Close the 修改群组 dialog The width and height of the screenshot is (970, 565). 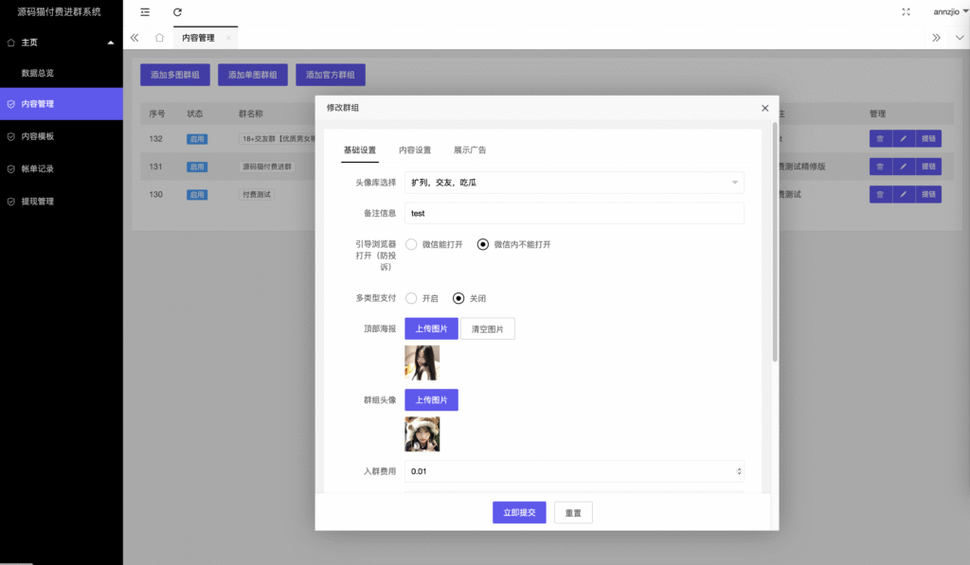click(x=764, y=108)
